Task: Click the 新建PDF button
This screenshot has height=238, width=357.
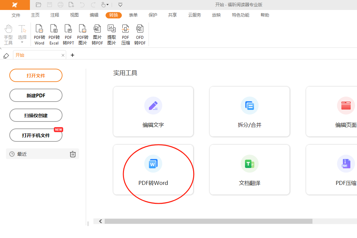Action: click(x=36, y=95)
